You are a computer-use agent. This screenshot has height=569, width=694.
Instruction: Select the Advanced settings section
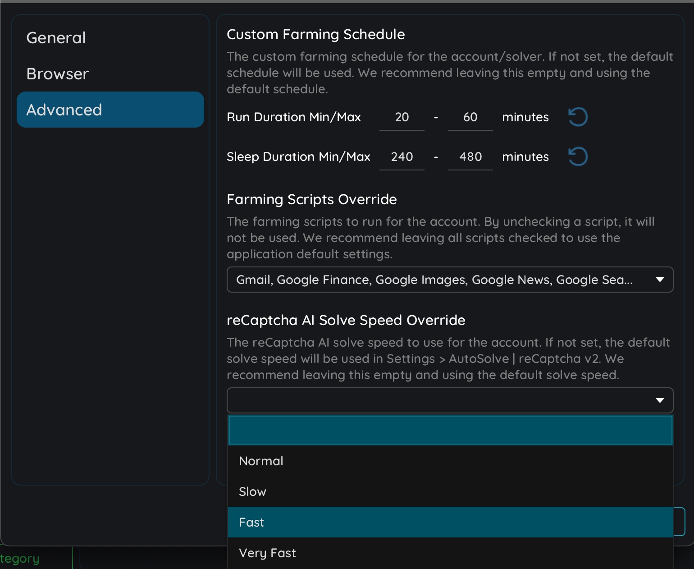point(64,109)
